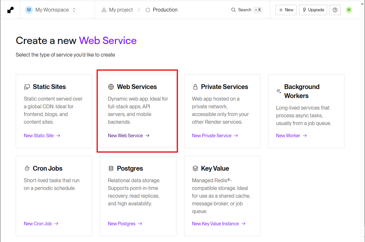The height and width of the screenshot is (242, 365).
Task: Click the Private Services lock icon
Action: 195,87
